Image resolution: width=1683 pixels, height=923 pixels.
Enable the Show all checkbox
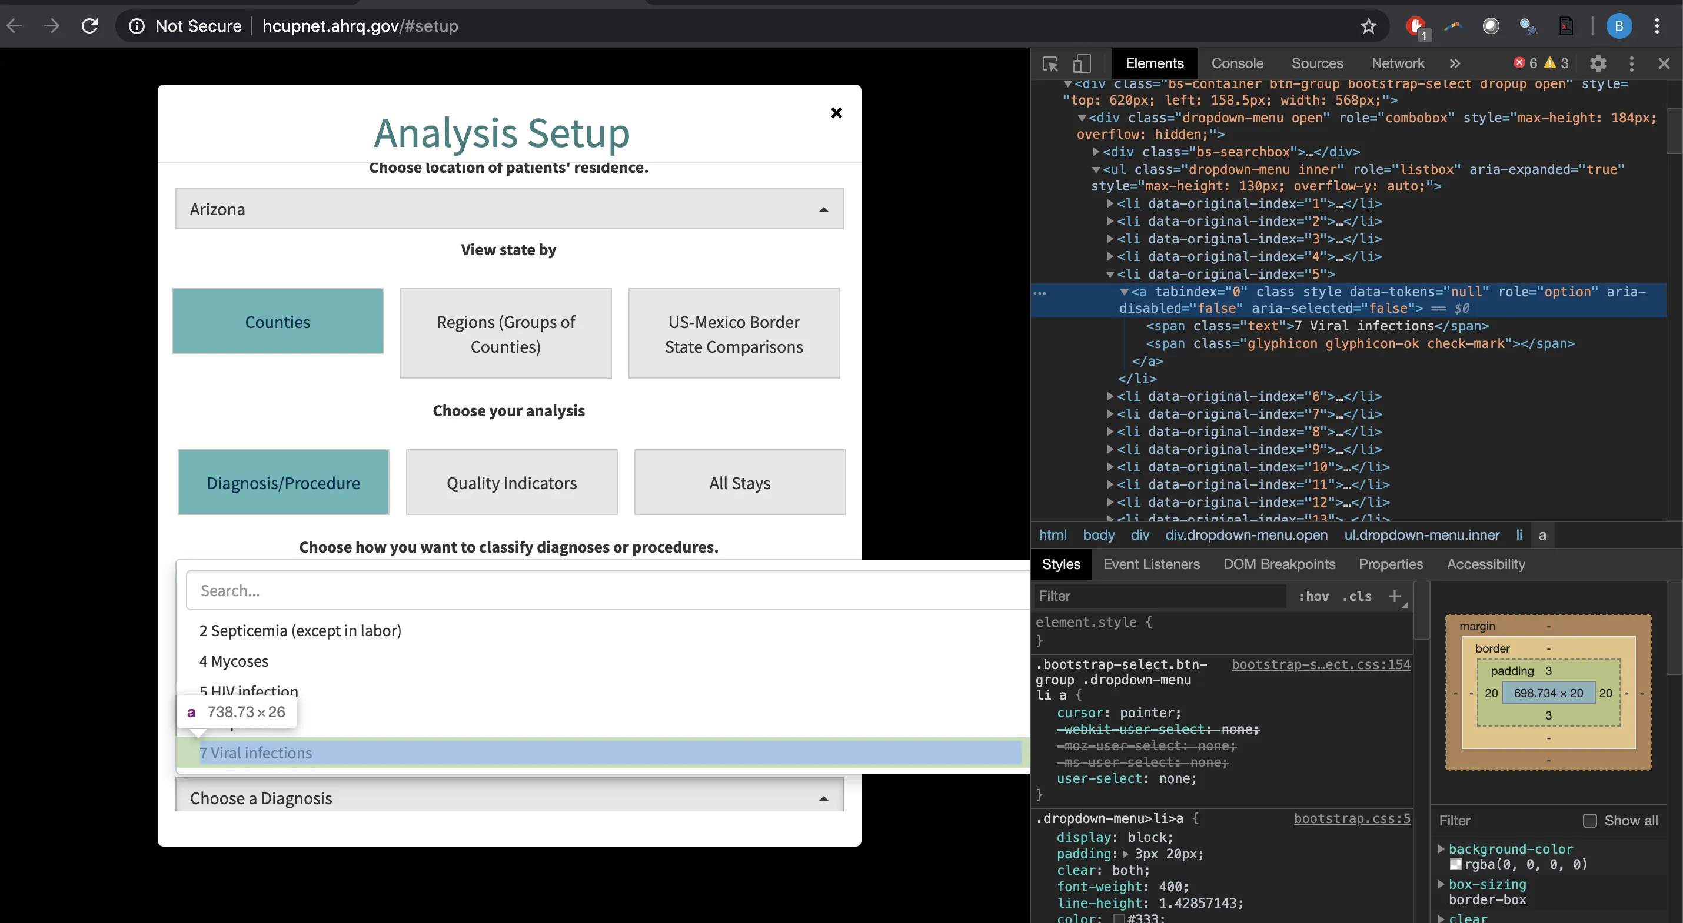pos(1589,821)
